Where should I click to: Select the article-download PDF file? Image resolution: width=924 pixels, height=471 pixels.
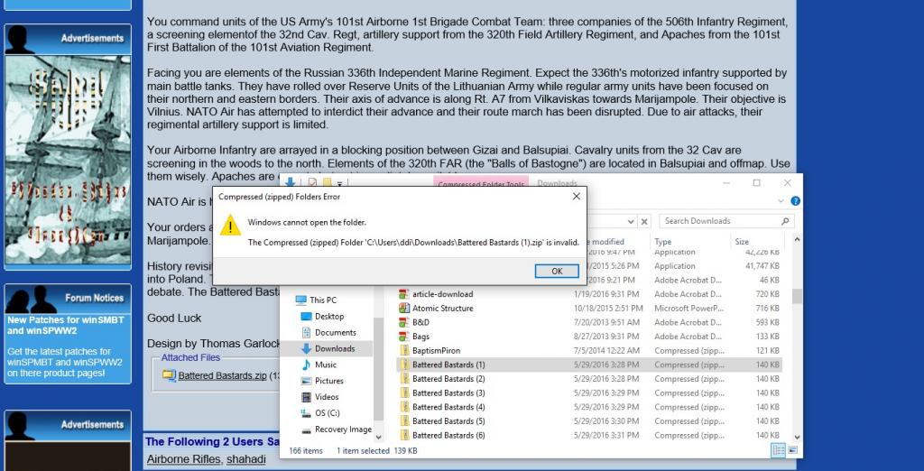[x=442, y=294]
